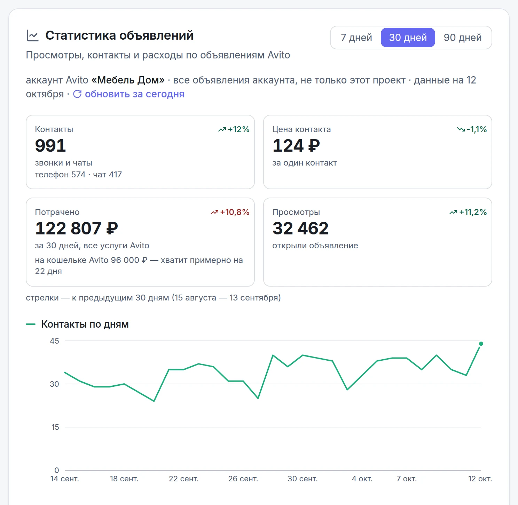This screenshot has width=518, height=505.
Task: Click the comparison footnote about 15 августа — 13 сентября
Action: tap(153, 298)
